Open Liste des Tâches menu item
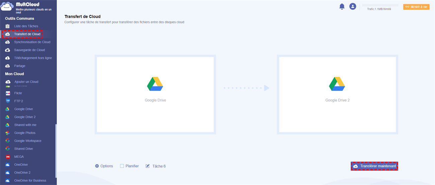 click(26, 26)
